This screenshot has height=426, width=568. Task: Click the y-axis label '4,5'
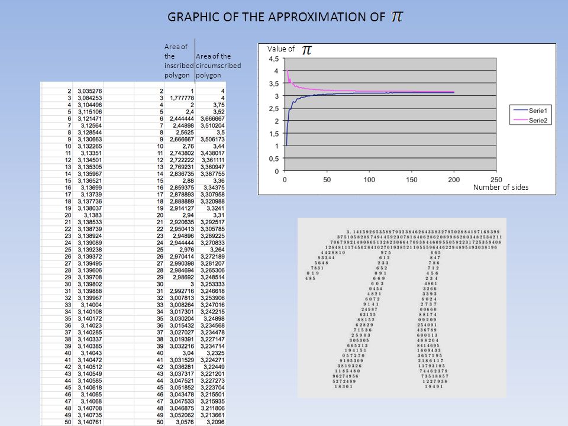point(274,59)
